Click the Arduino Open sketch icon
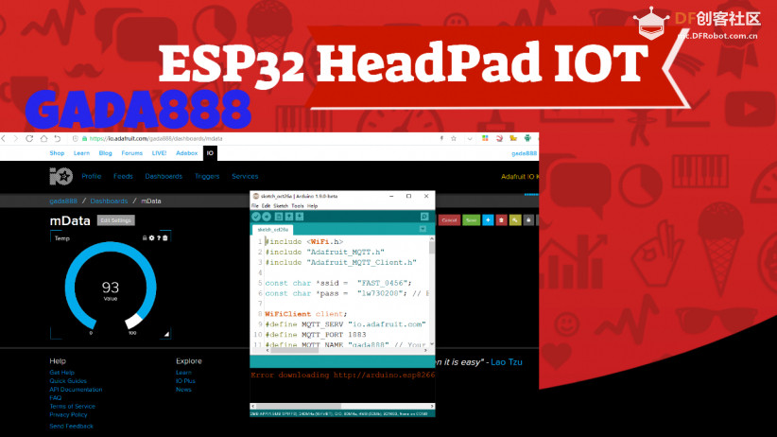Image resolution: width=777 pixels, height=437 pixels. tap(289, 217)
